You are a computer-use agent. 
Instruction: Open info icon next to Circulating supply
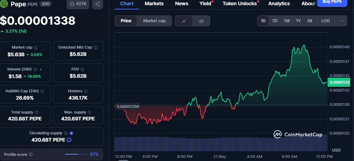(66, 133)
